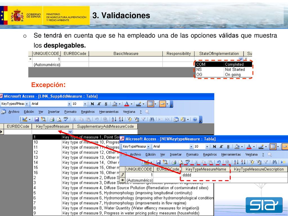Click Print icon in LINK_SuppAddMeasure toolbar
This screenshot has height=216, width=288.
52,120
